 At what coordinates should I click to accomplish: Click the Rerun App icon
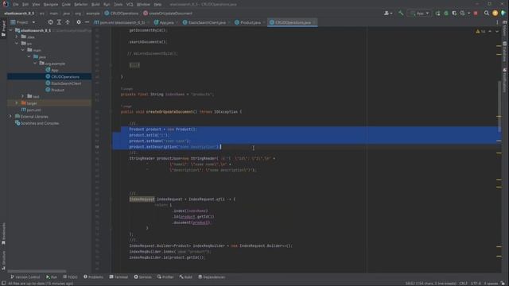tap(438, 14)
